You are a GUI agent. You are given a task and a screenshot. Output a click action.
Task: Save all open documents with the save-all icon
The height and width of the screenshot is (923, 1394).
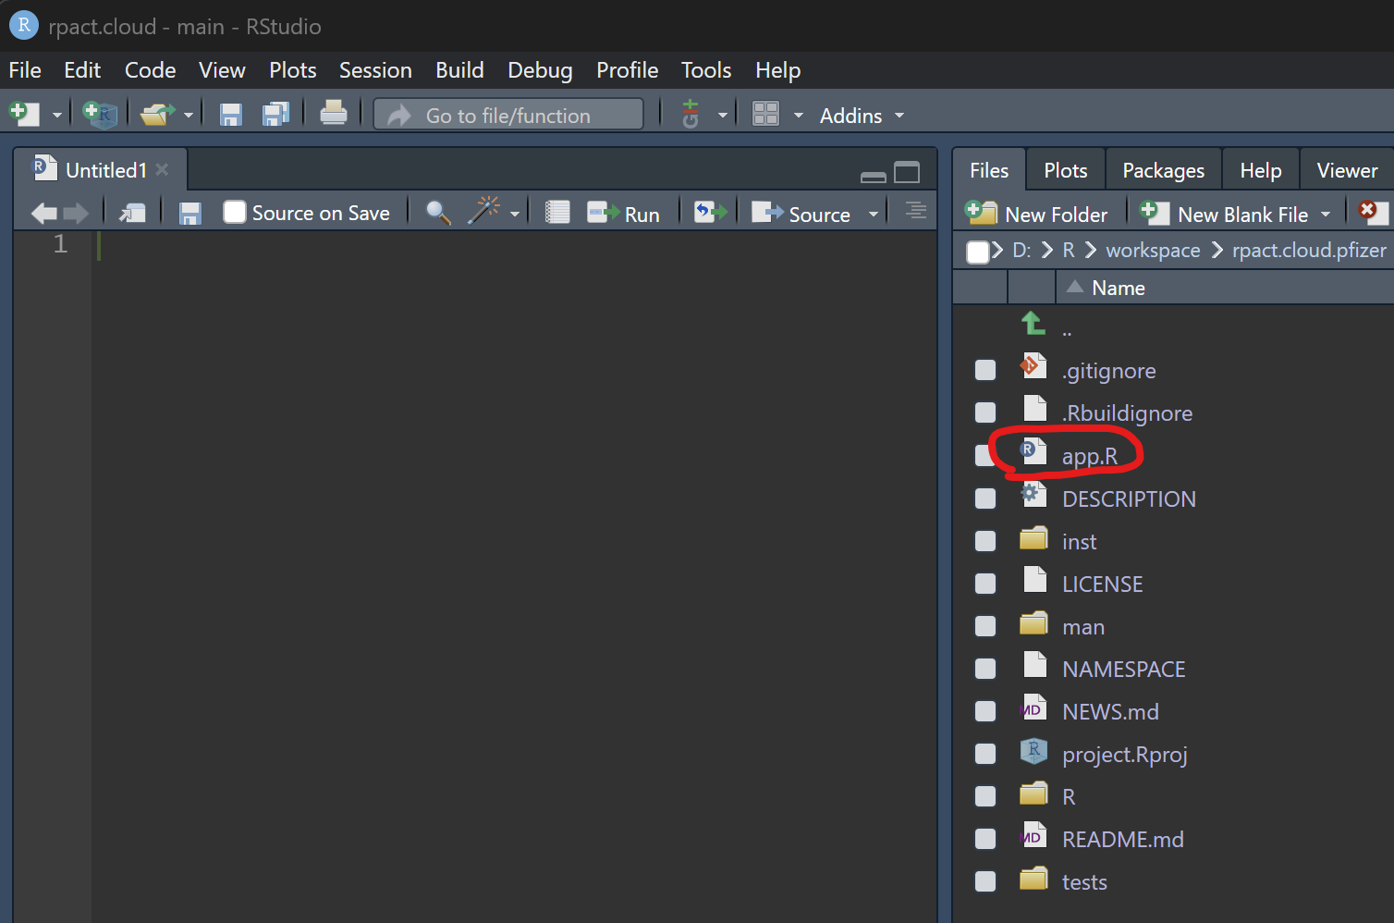pos(276,113)
